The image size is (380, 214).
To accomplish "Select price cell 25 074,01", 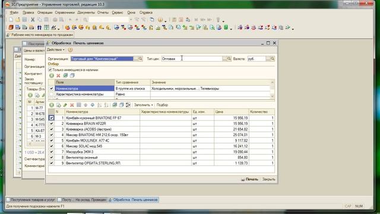I will [x=232, y=135].
